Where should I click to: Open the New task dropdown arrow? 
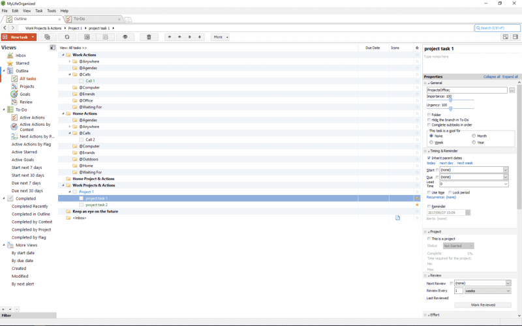(x=33, y=37)
